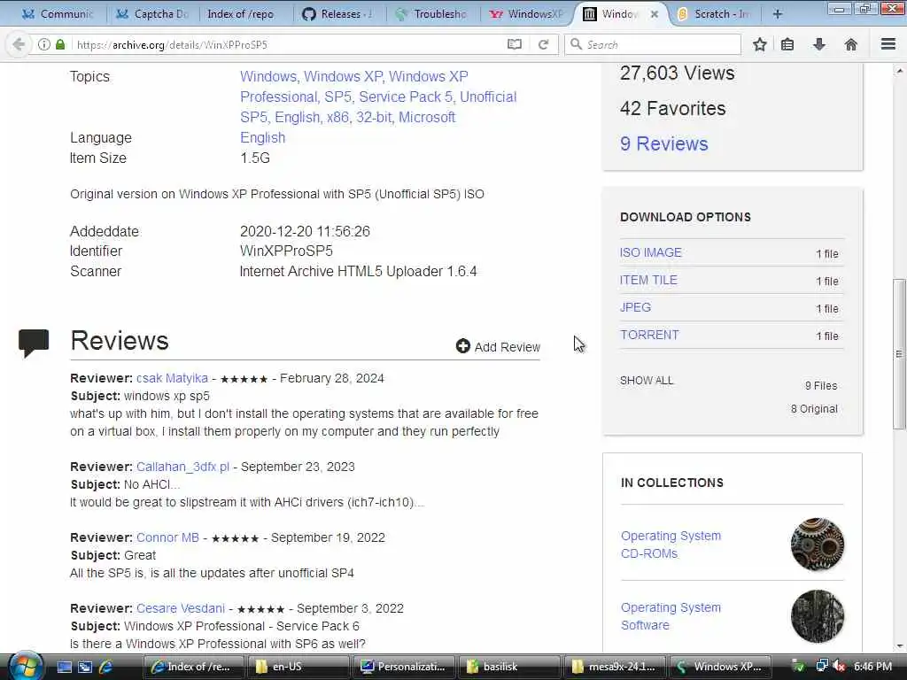Click the network tray icon

click(x=821, y=667)
